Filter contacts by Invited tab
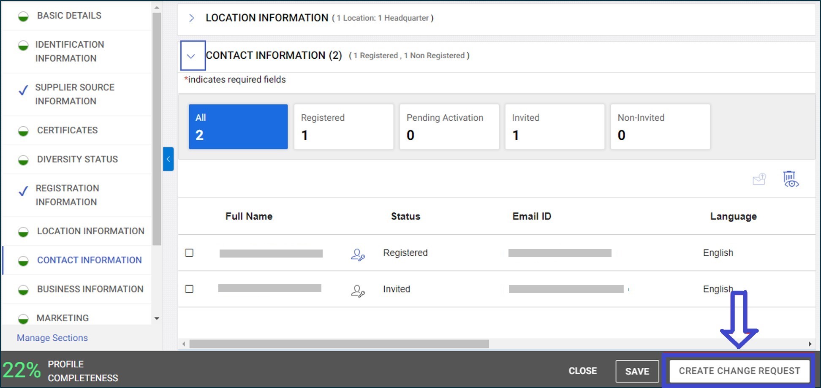Screen dimensions: 821x388 [x=555, y=127]
